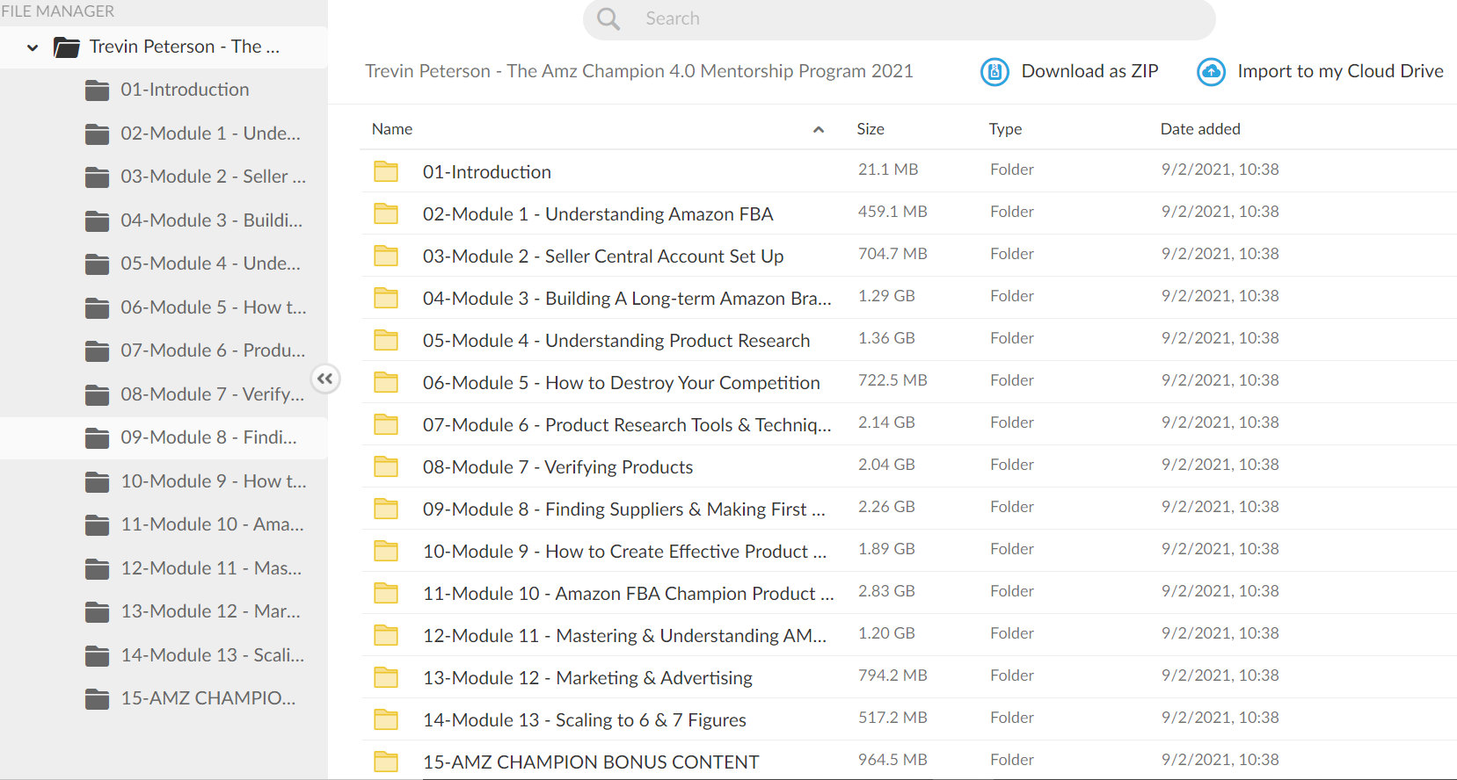Click 15-AMZ CHAMPION BONUS CONTENT name

pos(591,762)
